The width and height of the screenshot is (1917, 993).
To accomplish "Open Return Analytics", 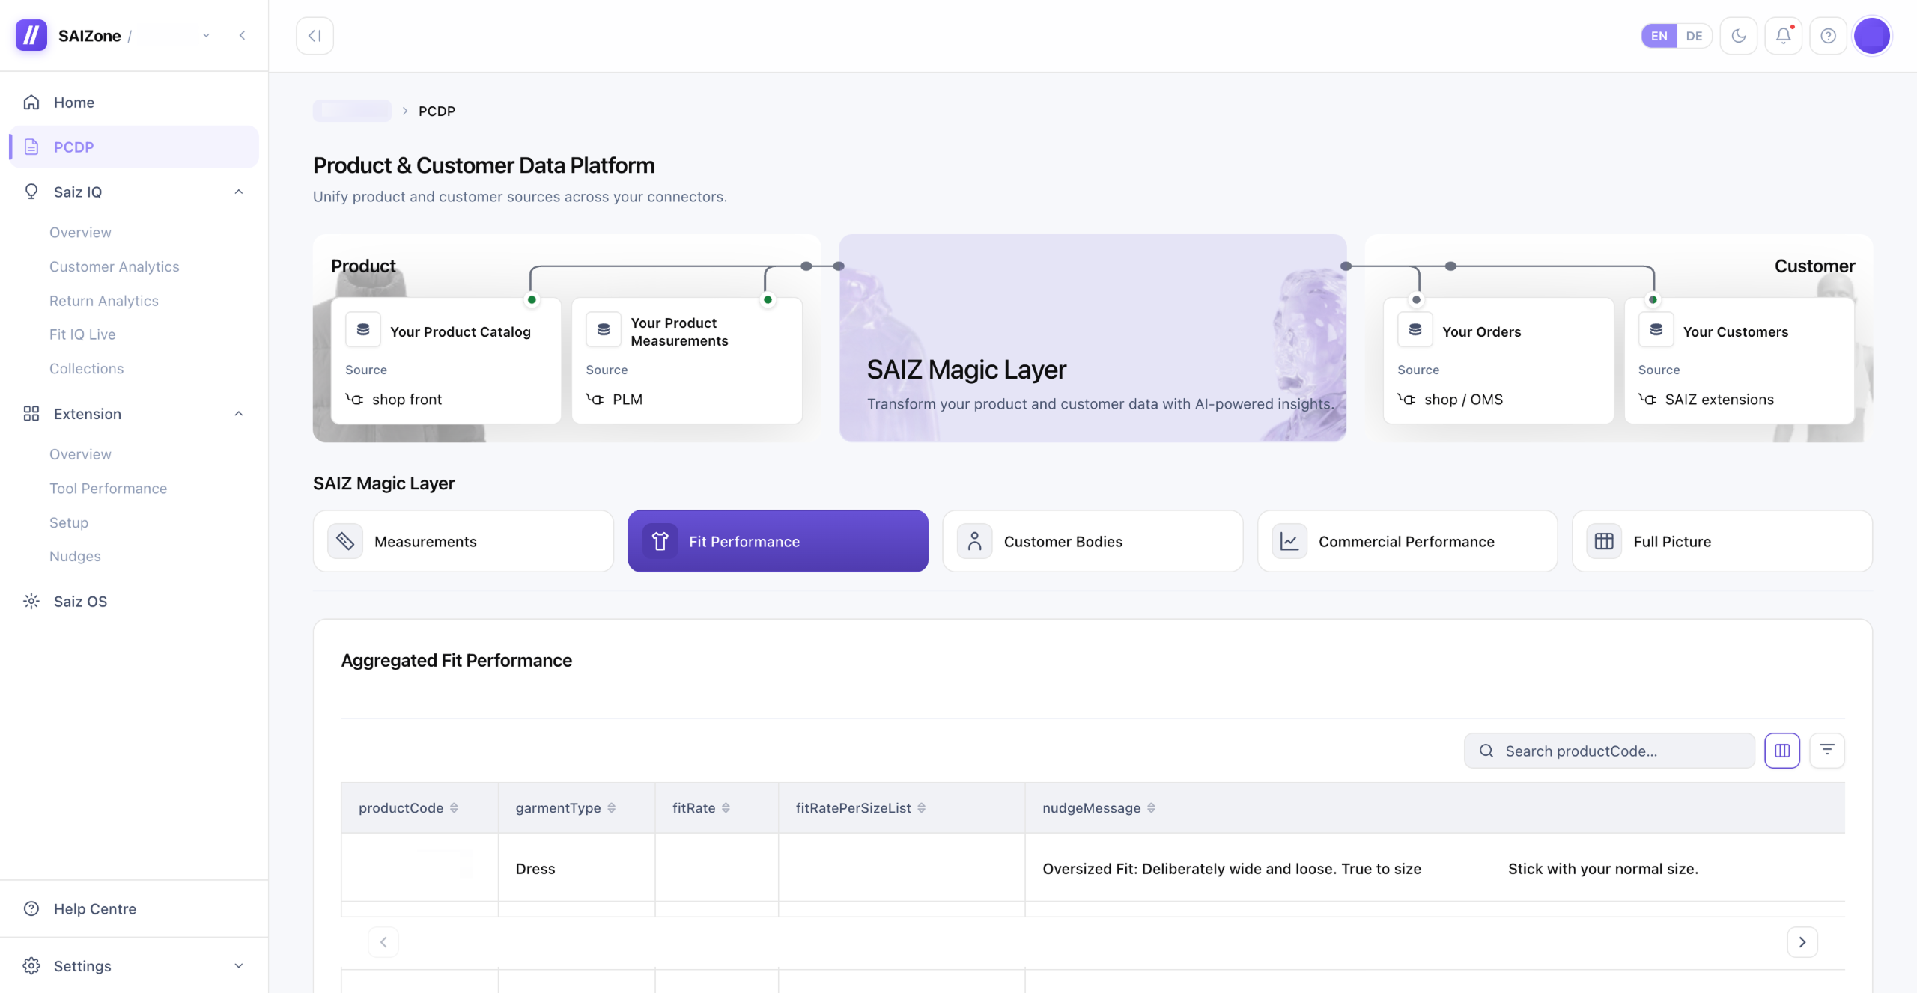I will pyautogui.click(x=104, y=301).
